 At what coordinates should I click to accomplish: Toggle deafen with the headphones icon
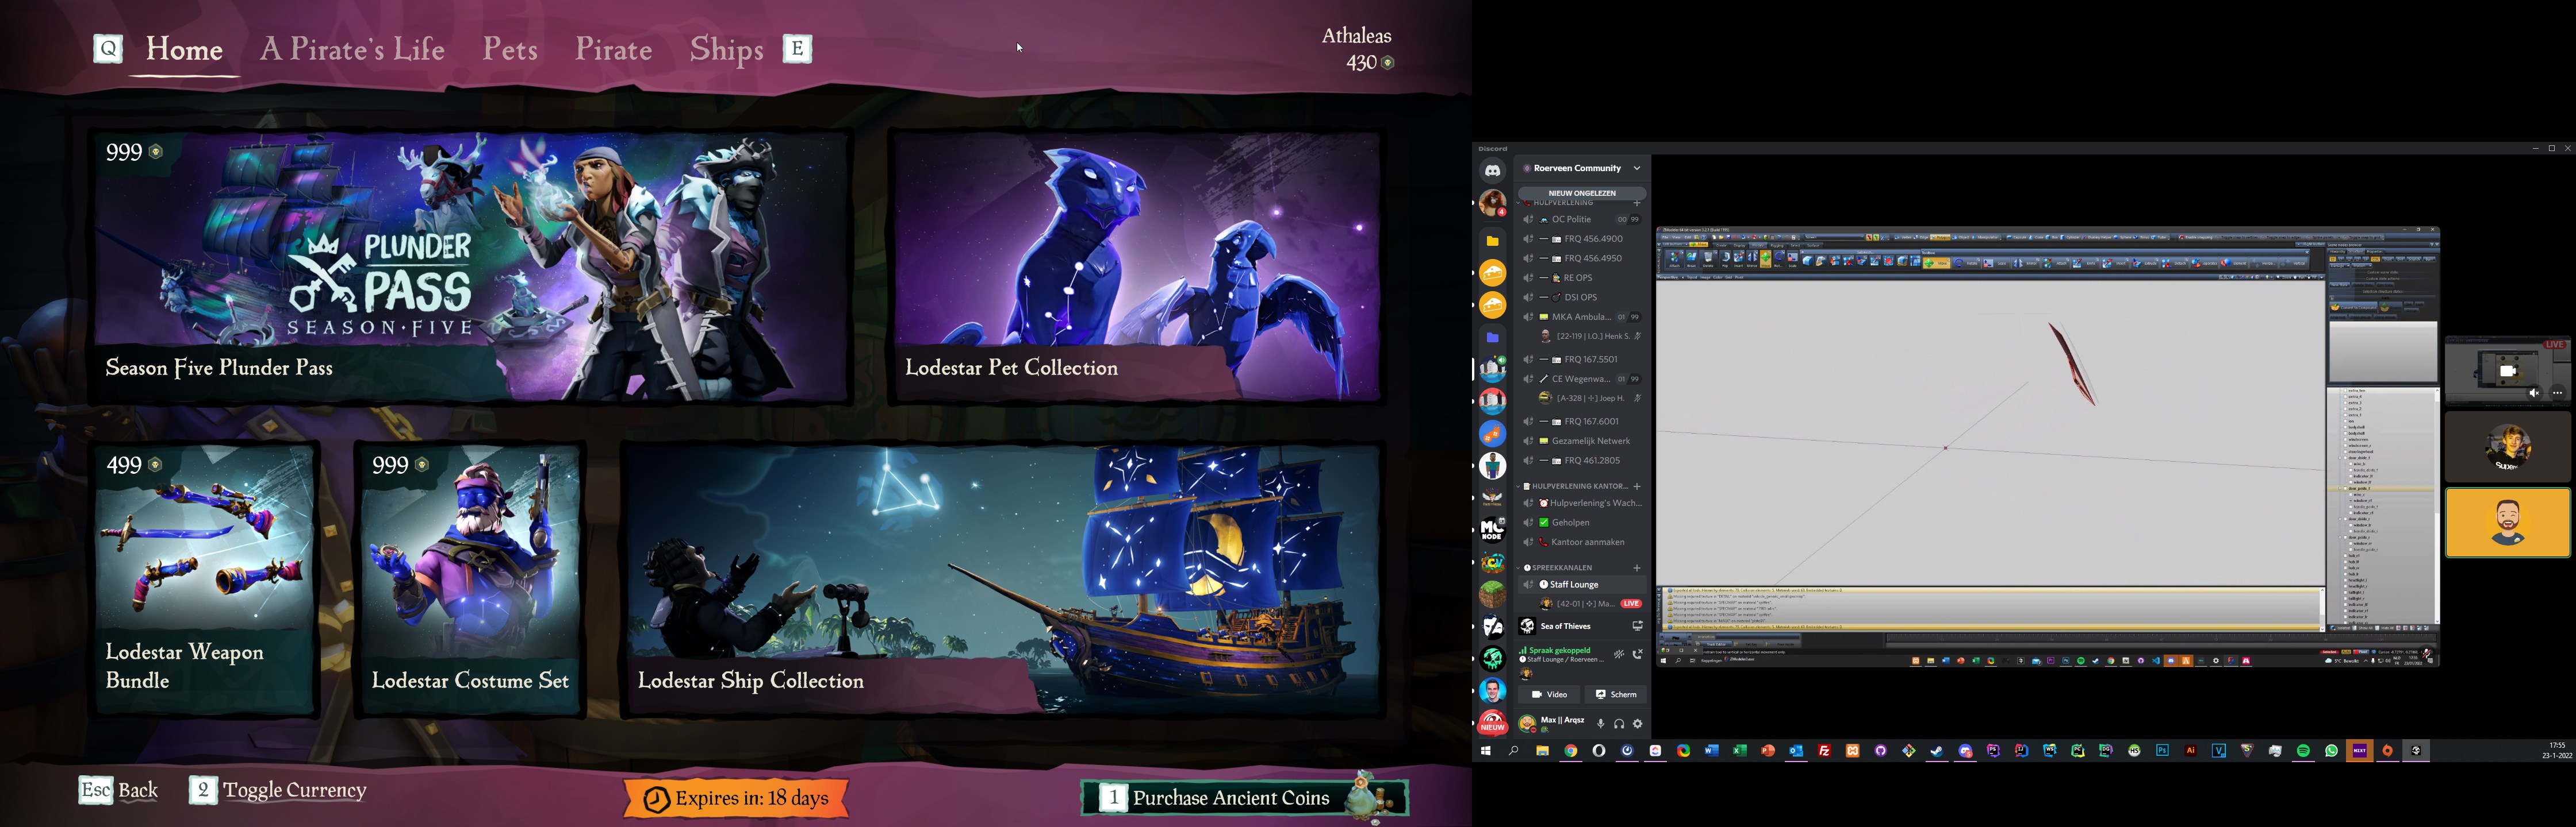1619,723
